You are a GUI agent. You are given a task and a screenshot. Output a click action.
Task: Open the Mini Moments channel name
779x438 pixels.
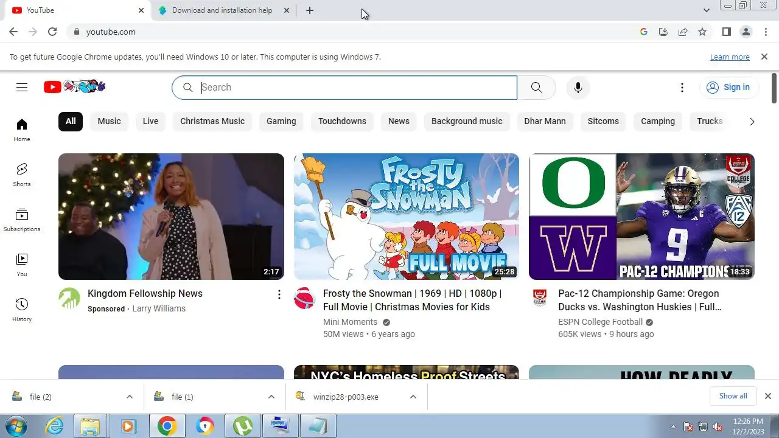[x=350, y=322]
